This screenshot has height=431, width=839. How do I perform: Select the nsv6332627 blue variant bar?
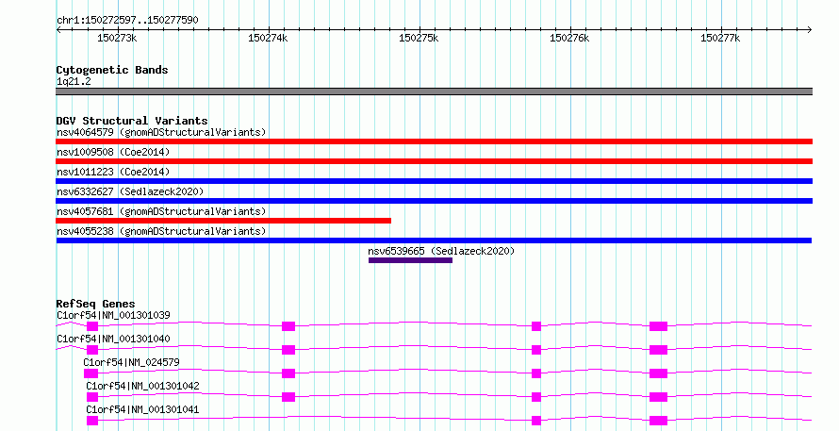(434, 201)
